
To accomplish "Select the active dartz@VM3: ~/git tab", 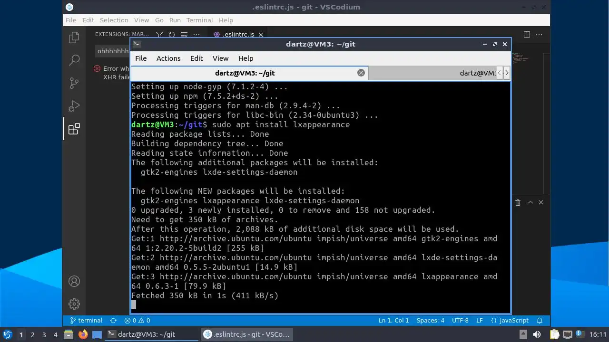I will pos(249,73).
